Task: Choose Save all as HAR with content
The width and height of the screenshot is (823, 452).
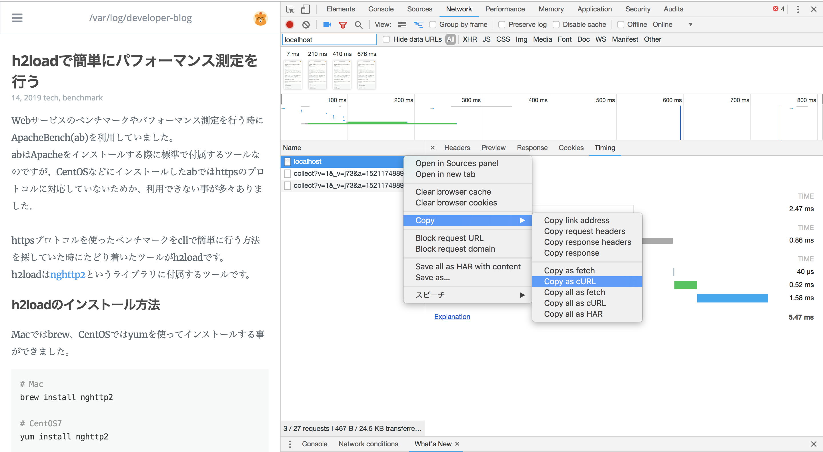Action: tap(467, 267)
